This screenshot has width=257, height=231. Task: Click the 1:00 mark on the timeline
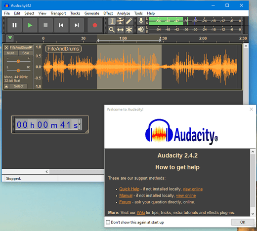123,38
